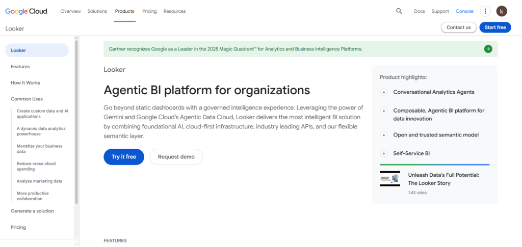Screen dimensions: 522x247
Task: Open the user account avatar
Action: [502, 11]
